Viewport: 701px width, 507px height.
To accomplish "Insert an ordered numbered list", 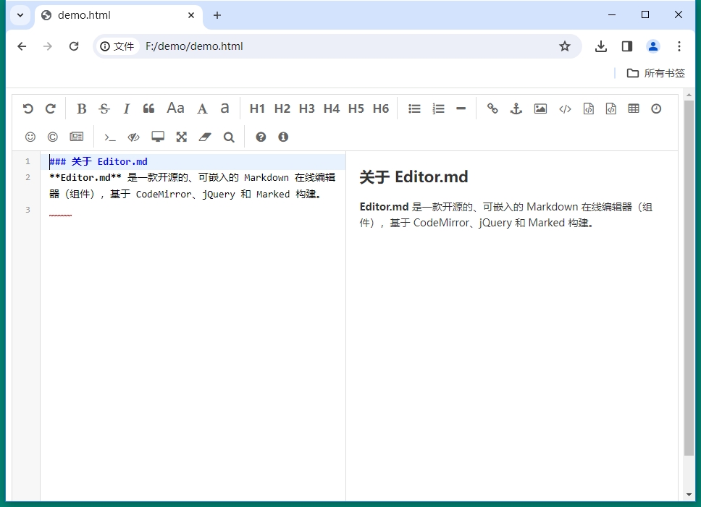I will [438, 108].
